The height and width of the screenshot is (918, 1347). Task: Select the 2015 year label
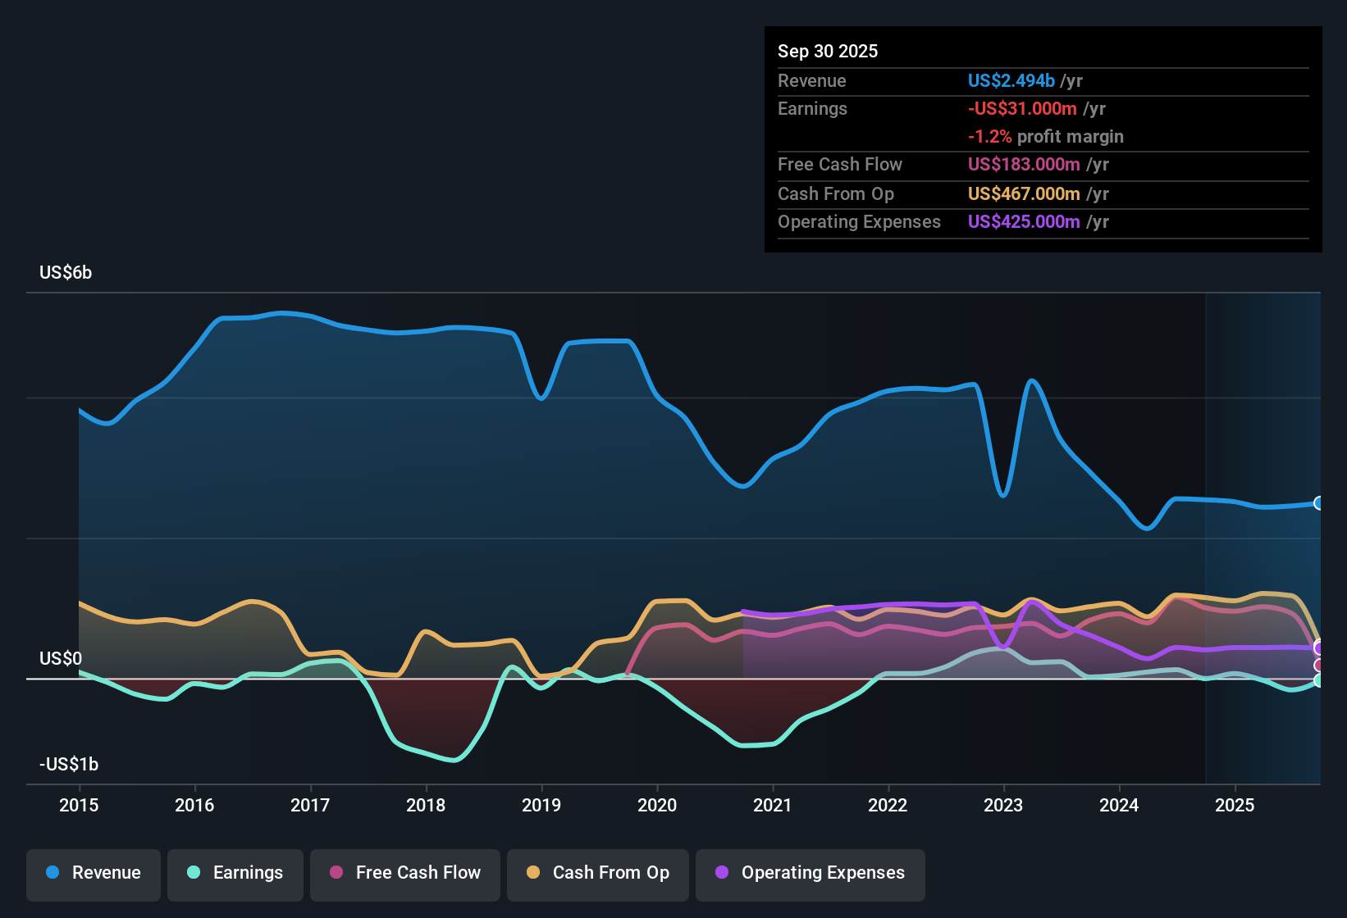click(x=79, y=806)
